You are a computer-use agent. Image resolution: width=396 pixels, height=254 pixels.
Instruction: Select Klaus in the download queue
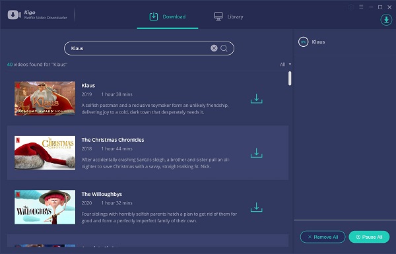coord(345,42)
